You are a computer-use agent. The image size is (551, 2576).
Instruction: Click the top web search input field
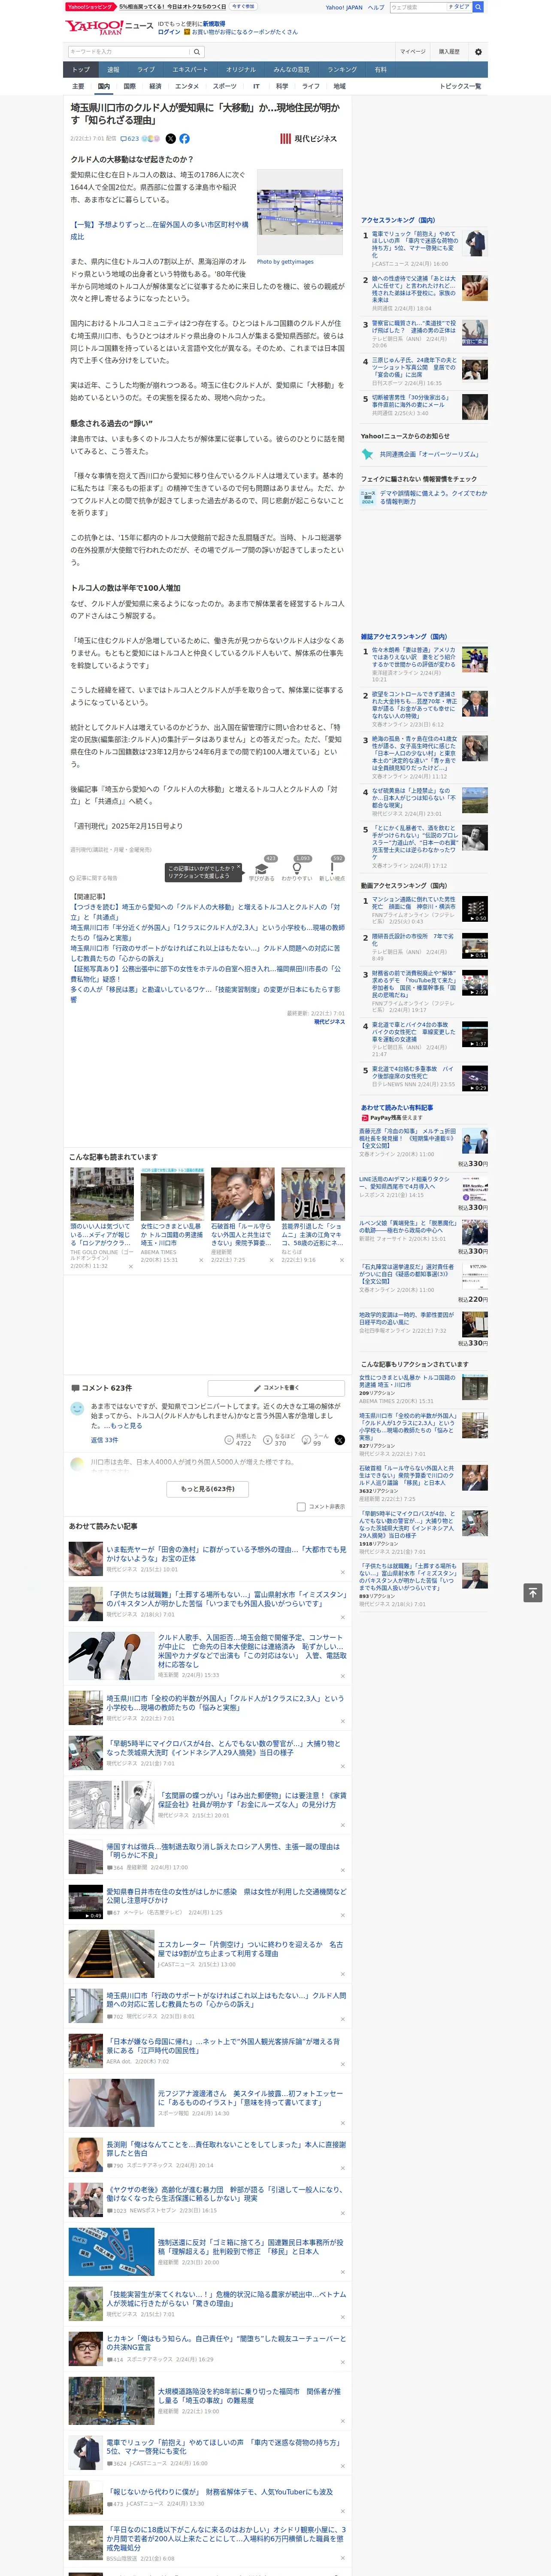pyautogui.click(x=418, y=7)
